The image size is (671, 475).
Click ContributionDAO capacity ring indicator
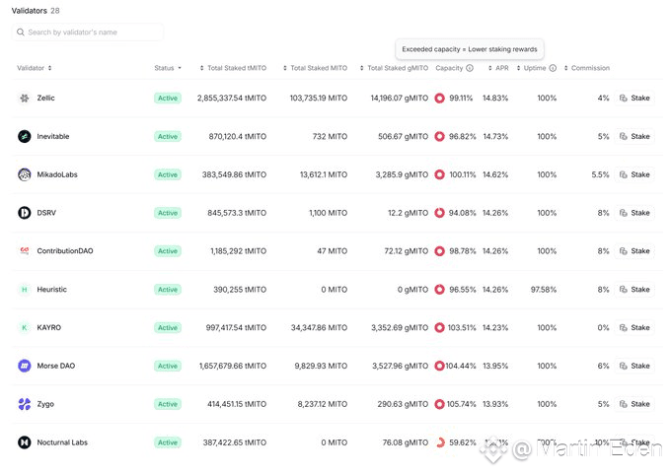[439, 251]
